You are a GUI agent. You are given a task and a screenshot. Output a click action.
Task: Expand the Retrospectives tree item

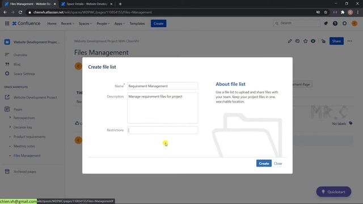(x=10, y=117)
